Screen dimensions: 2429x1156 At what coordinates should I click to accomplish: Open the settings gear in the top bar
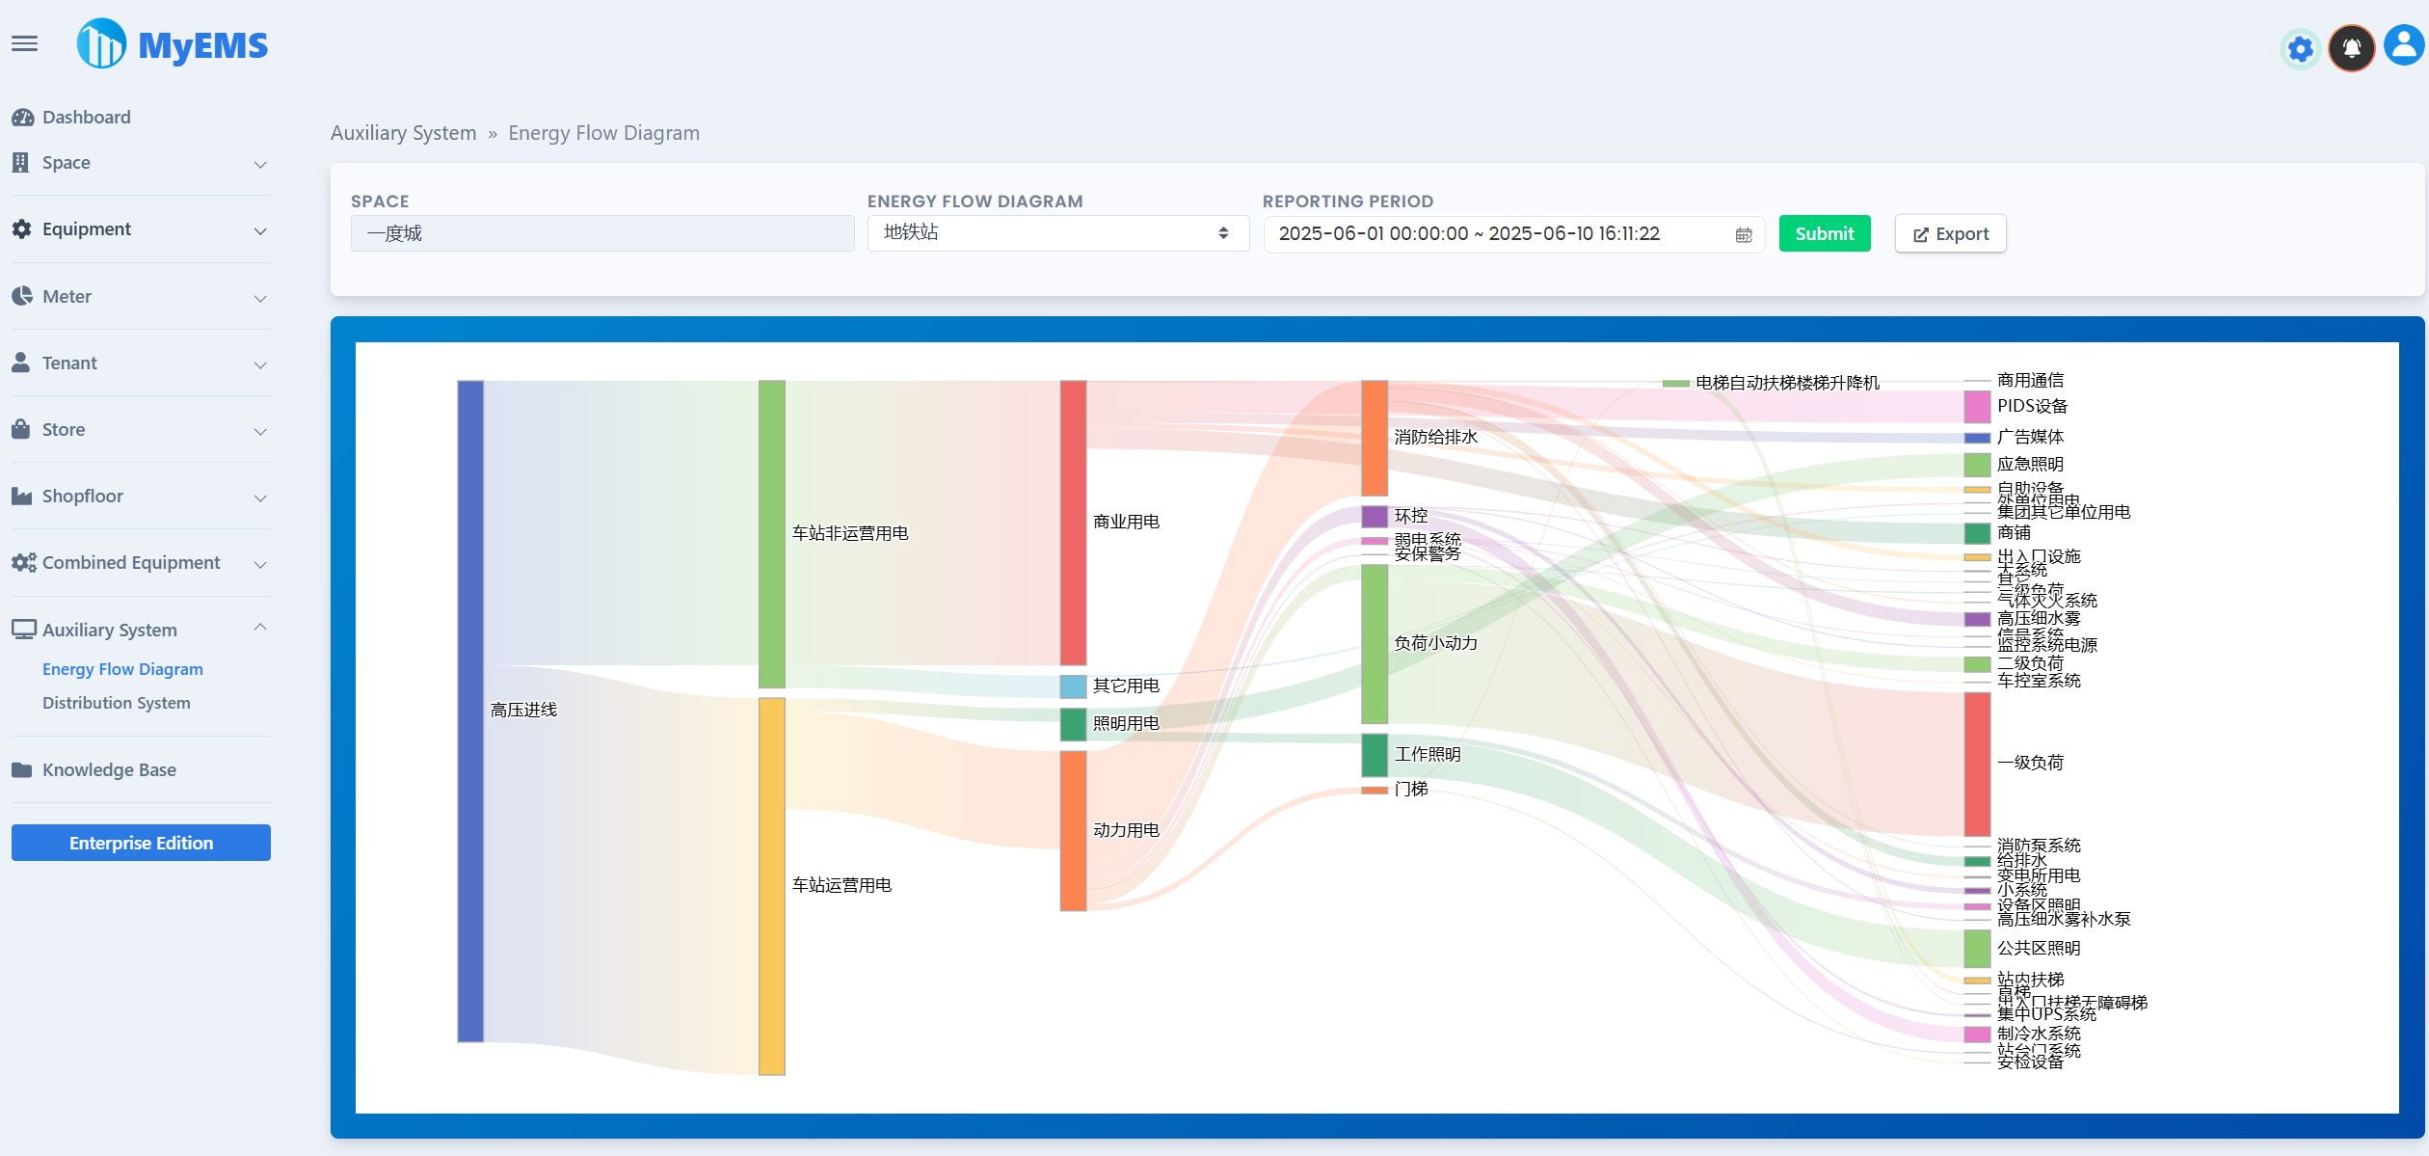tap(2300, 48)
